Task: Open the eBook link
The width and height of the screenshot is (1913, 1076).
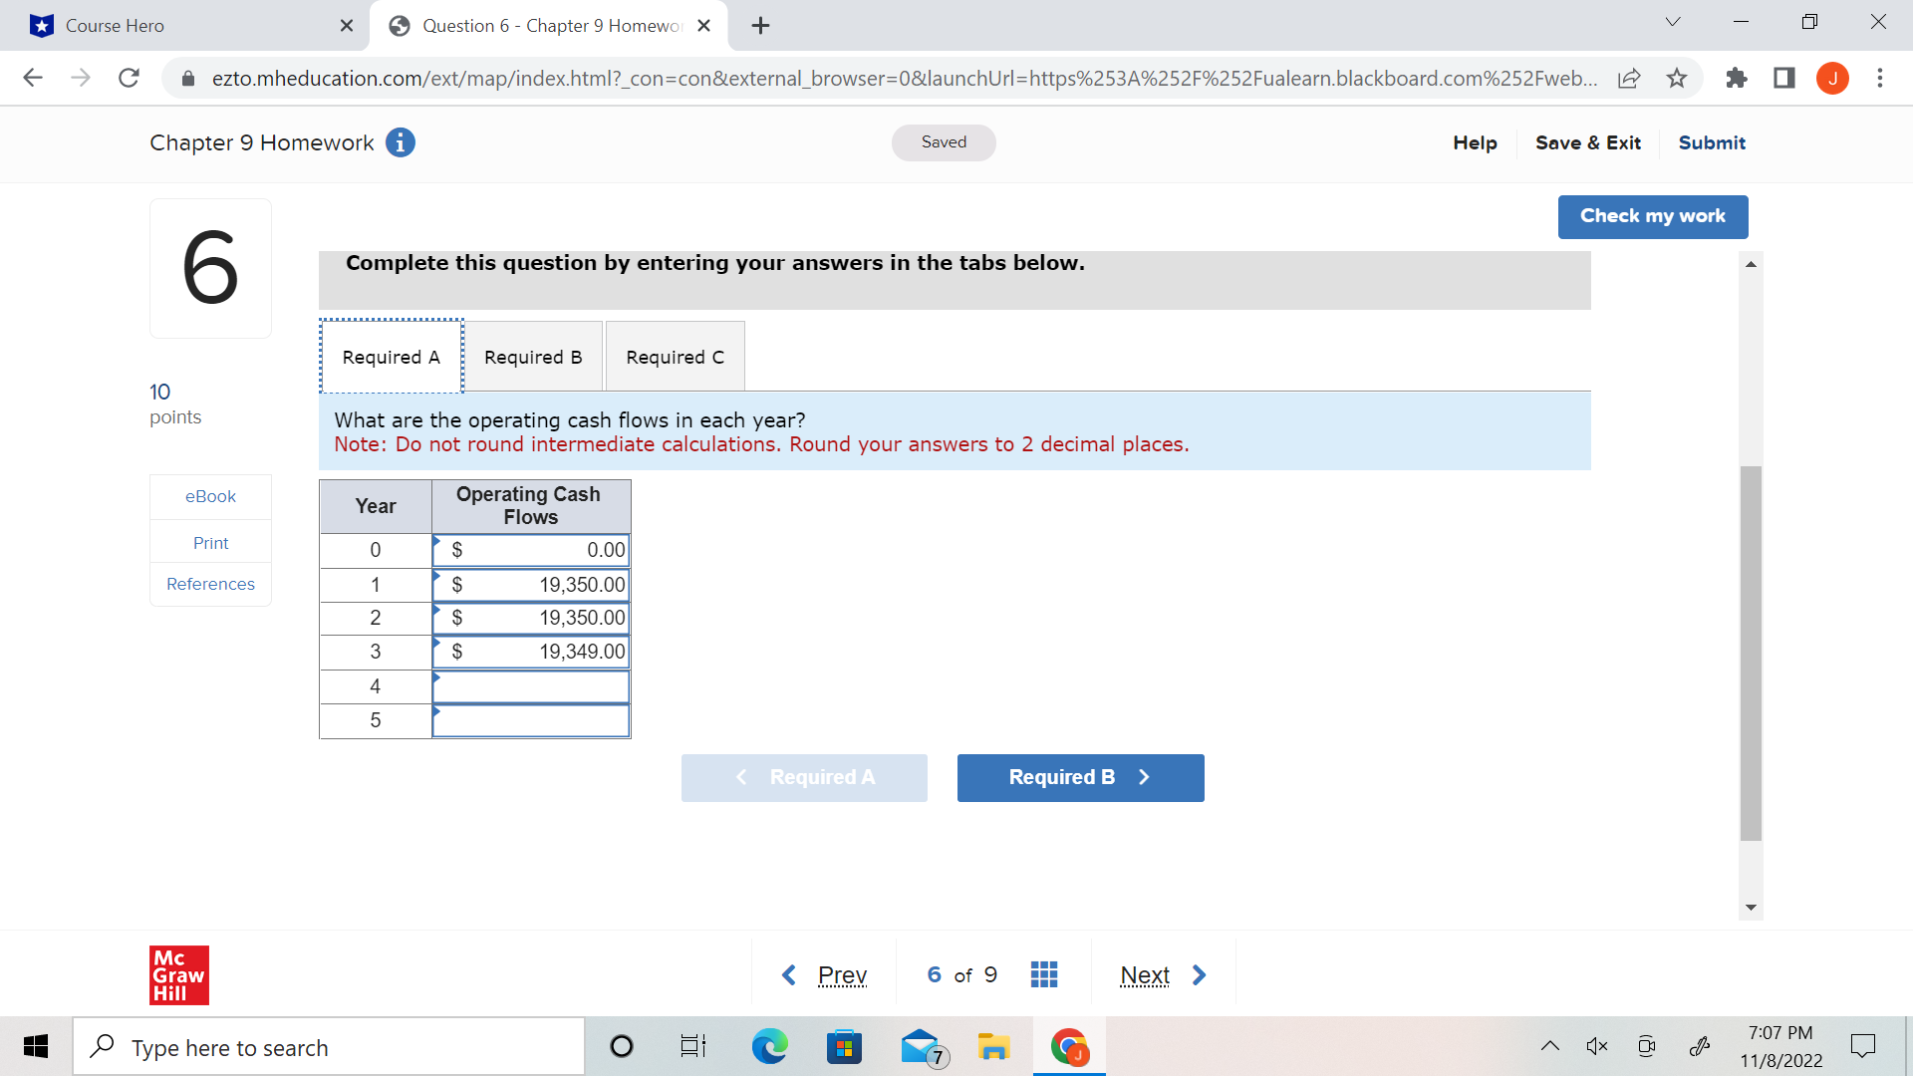Action: (x=210, y=495)
